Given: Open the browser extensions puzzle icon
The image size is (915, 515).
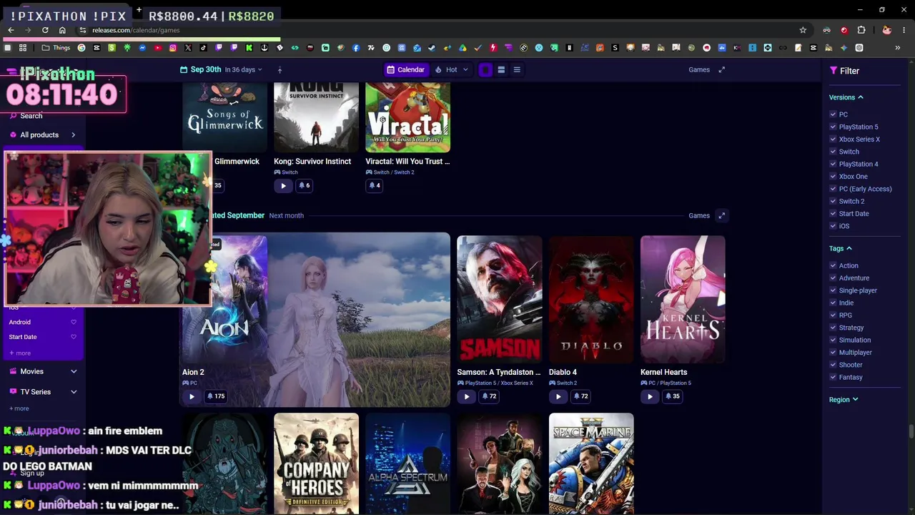Looking at the screenshot, I should click(x=861, y=30).
